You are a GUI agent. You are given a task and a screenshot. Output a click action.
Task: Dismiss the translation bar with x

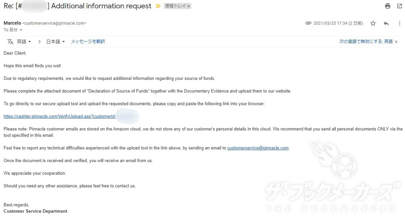pyautogui.click(x=396, y=42)
